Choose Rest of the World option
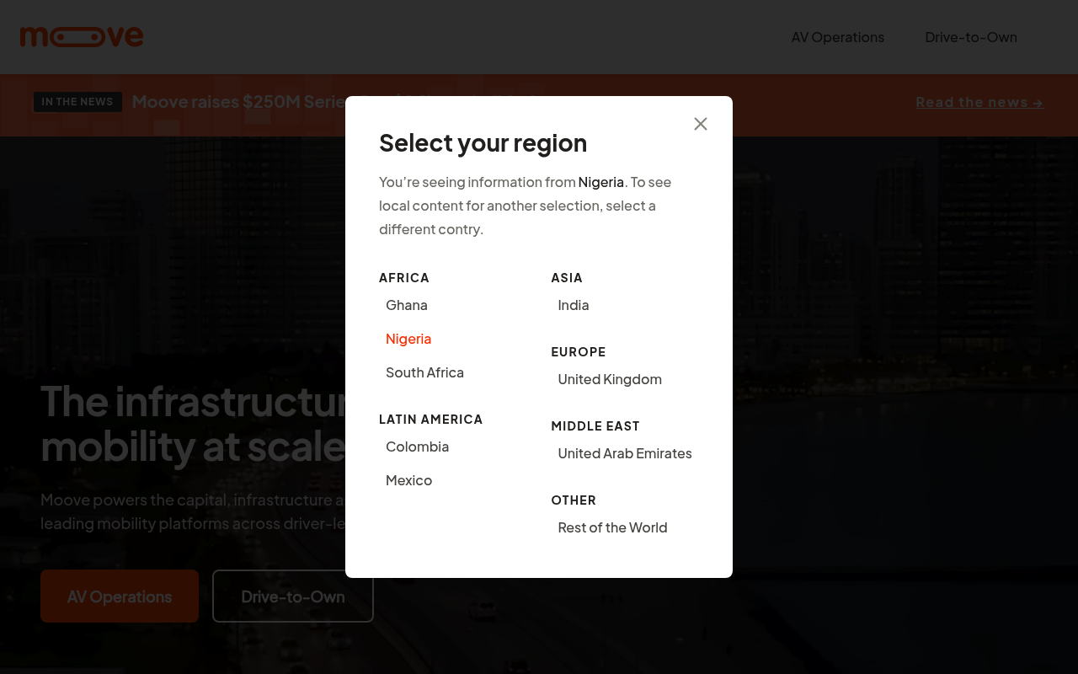 tap(612, 527)
